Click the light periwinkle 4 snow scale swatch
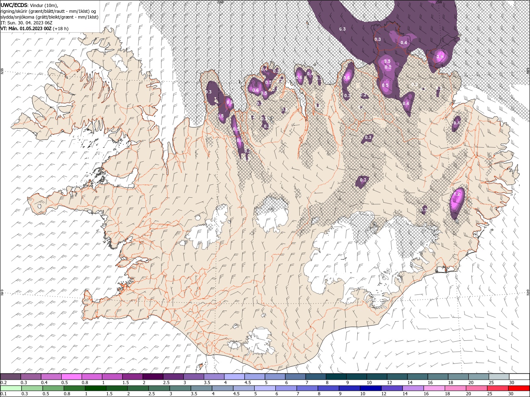 (234, 377)
